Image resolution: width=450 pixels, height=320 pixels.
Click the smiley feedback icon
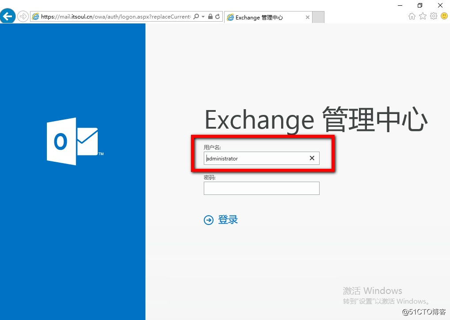(444, 16)
